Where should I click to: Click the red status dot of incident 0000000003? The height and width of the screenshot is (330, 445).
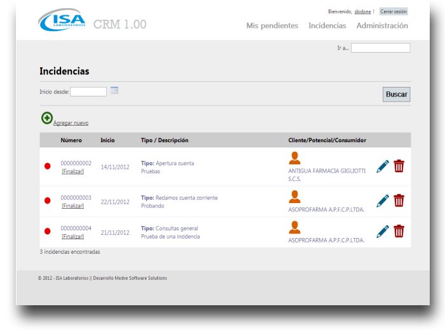(x=47, y=201)
